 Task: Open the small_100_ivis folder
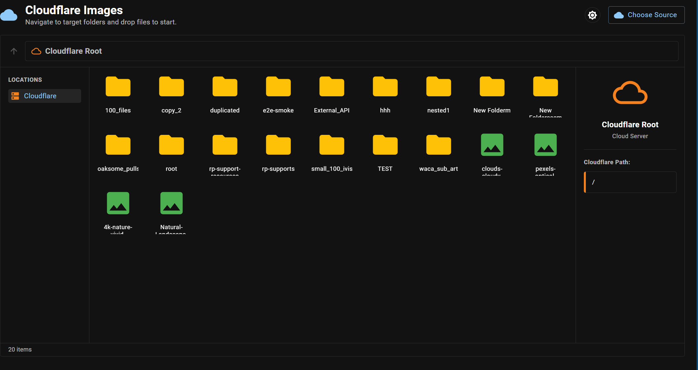point(332,153)
